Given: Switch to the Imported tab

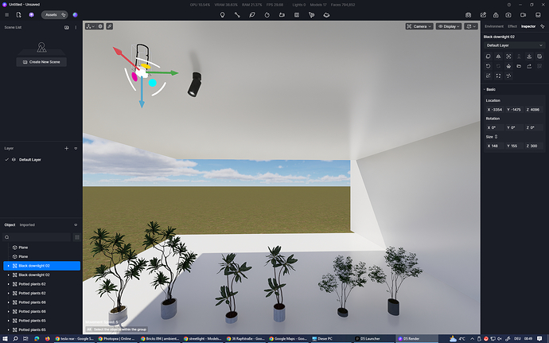Looking at the screenshot, I should click(27, 225).
